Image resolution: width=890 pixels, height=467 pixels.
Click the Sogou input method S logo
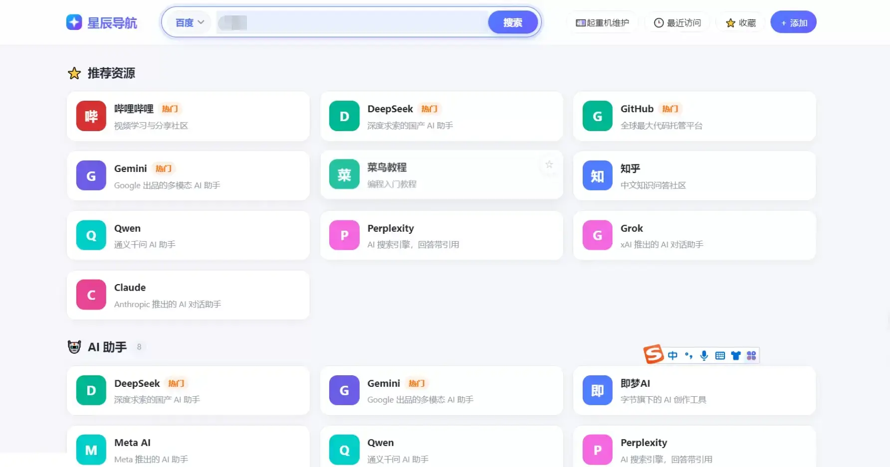coord(654,354)
